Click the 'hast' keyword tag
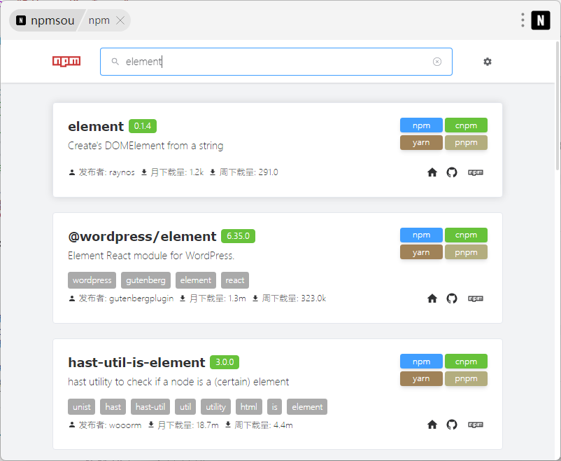This screenshot has width=561, height=461. pos(113,407)
